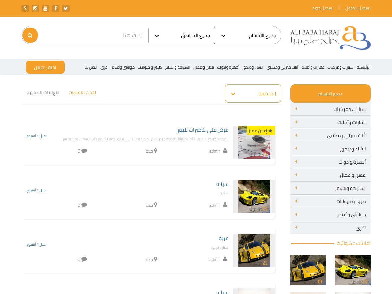Go to الرئيسية in navigation bar
The width and height of the screenshot is (392, 294).
pos(364,67)
